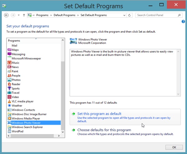This screenshot has height=154, width=187.
Task: Select the News icon in the list
Action: [x=9, y=67]
